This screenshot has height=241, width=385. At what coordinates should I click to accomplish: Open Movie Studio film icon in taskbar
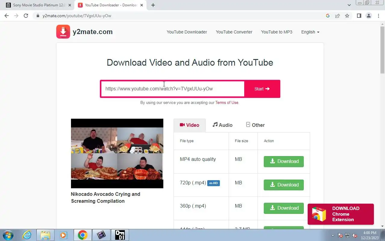pyautogui.click(x=101, y=235)
